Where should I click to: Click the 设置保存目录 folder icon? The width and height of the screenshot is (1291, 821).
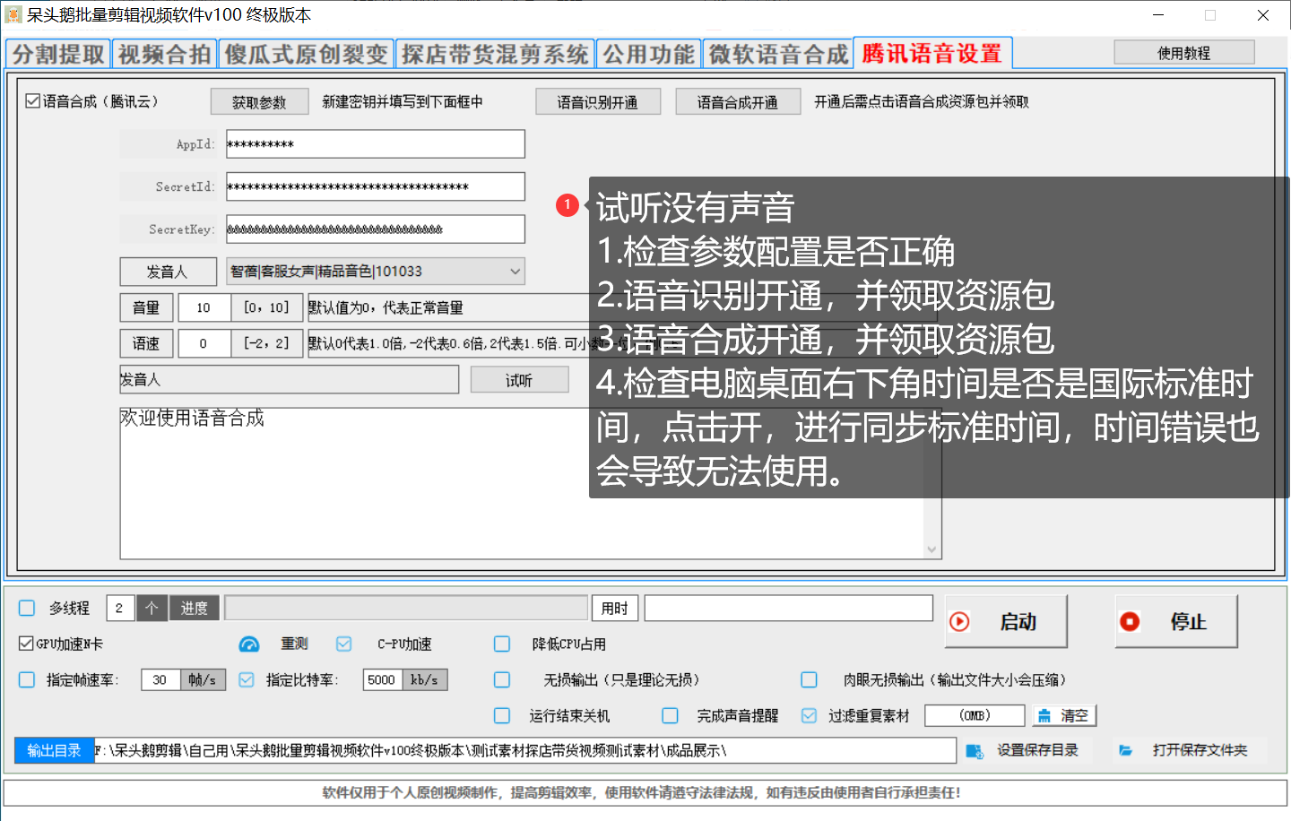pos(975,751)
